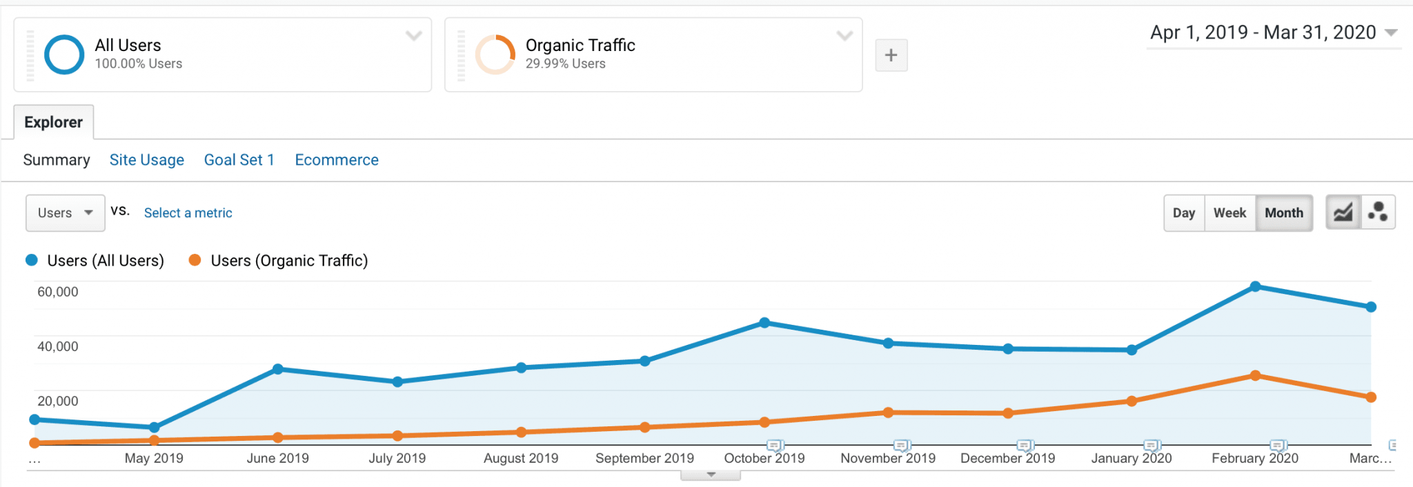
Task: Set graph granularity to Week
Action: coord(1229,213)
